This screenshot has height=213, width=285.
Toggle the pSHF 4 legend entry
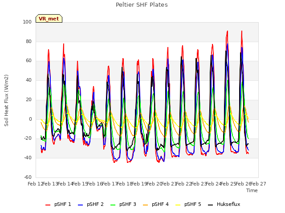tap(156, 204)
